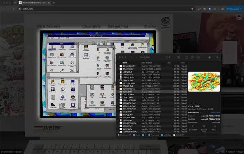This screenshot has width=244, height=154.
Task: Launch Tic Tac Drop game icon
Action: (x=102, y=95)
